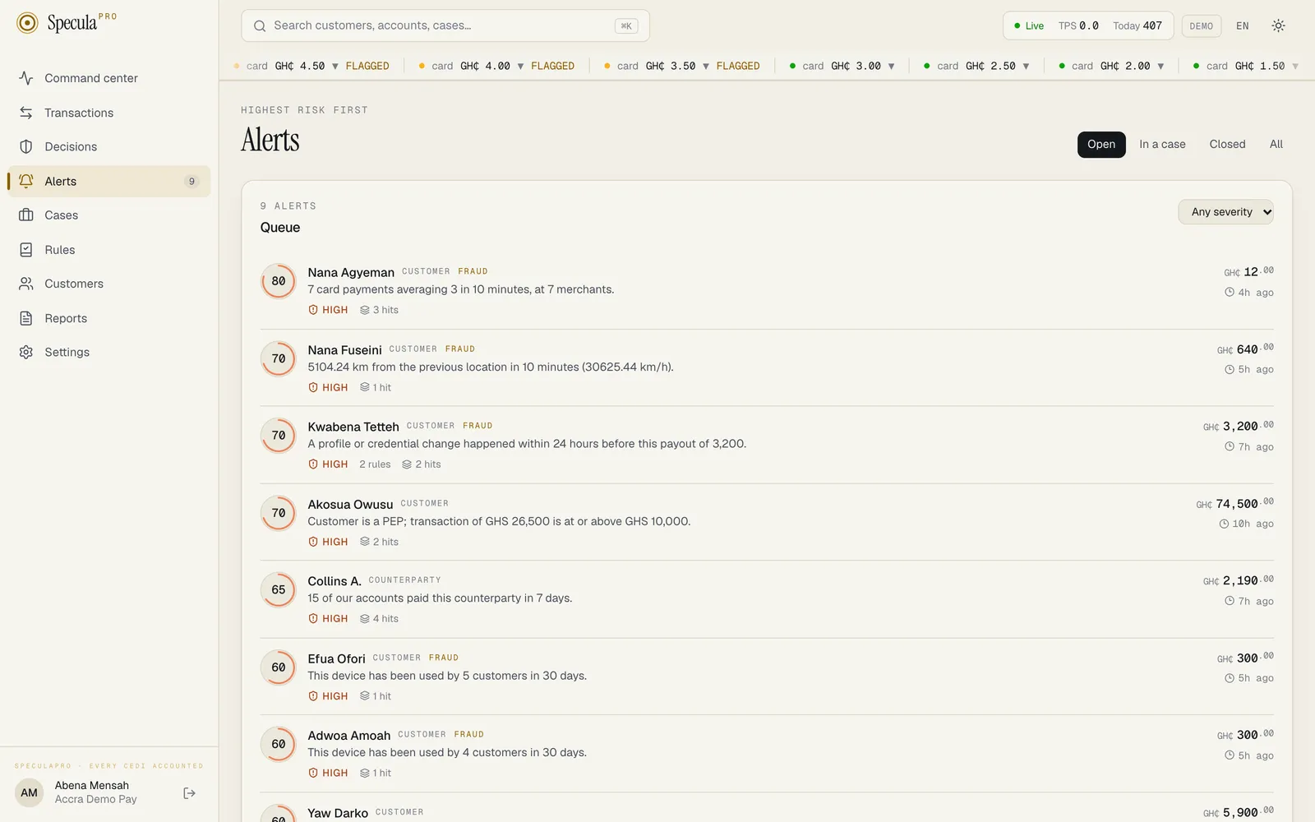Click the Reports document icon
The height and width of the screenshot is (822, 1315).
tap(26, 318)
